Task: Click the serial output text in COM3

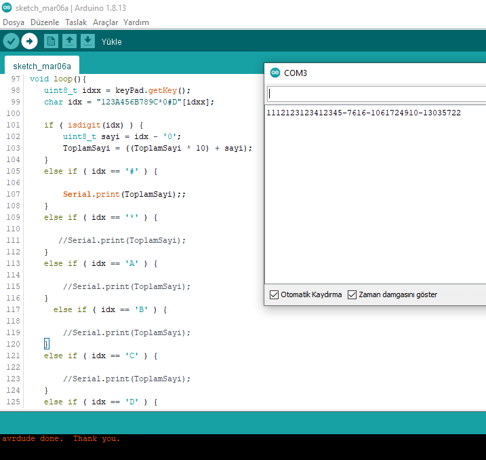Action: click(x=363, y=113)
